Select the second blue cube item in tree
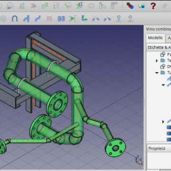 click(169, 133)
